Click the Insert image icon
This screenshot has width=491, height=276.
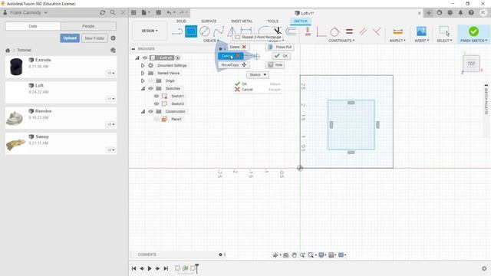(x=421, y=31)
